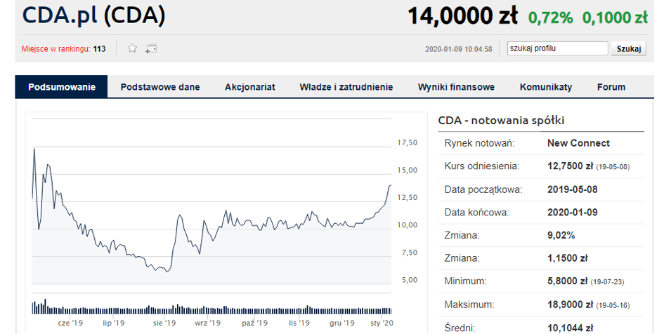Switch to the Podstawowe dane tab

[x=160, y=87]
